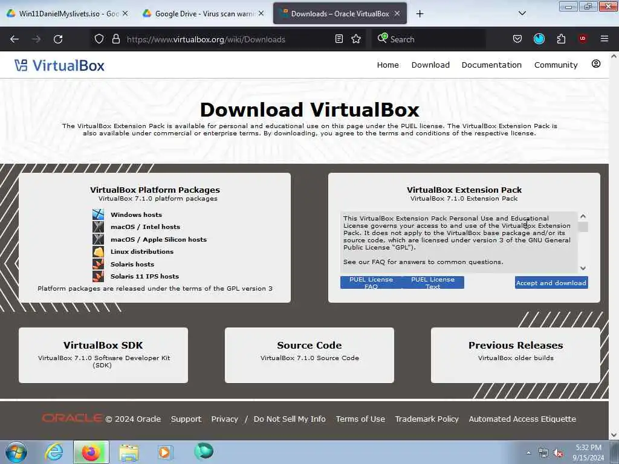Open the Previous Releases card
This screenshot has height=464, width=619.
click(x=516, y=355)
